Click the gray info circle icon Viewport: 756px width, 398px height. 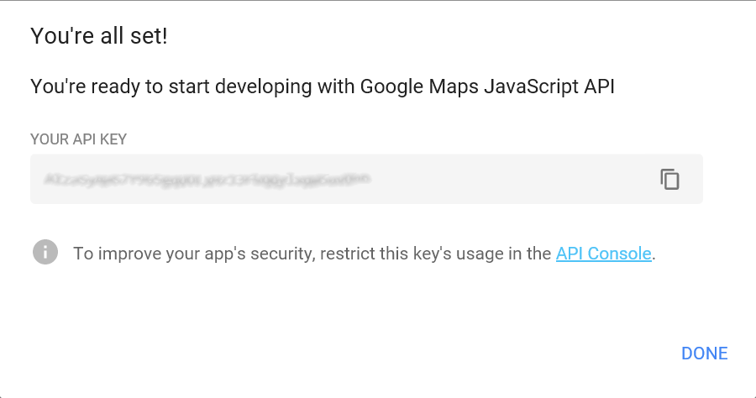point(45,252)
